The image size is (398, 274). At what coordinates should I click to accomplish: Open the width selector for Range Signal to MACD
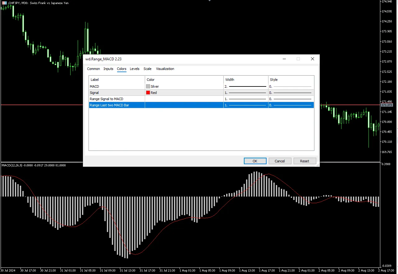click(x=246, y=99)
